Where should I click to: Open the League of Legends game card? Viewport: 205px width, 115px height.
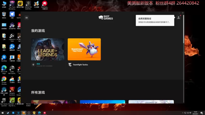coord(48,49)
